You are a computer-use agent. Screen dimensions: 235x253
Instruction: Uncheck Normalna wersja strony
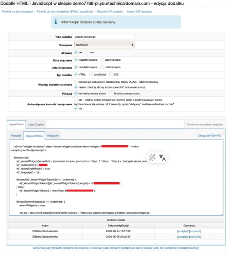click(x=76, y=94)
